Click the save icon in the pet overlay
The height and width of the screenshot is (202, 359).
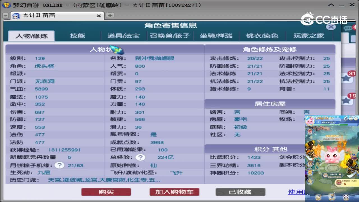pyautogui.click(x=346, y=118)
